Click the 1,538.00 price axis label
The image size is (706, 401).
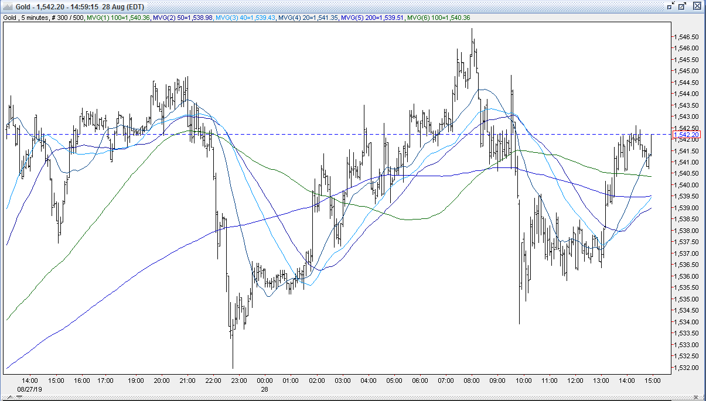point(685,231)
